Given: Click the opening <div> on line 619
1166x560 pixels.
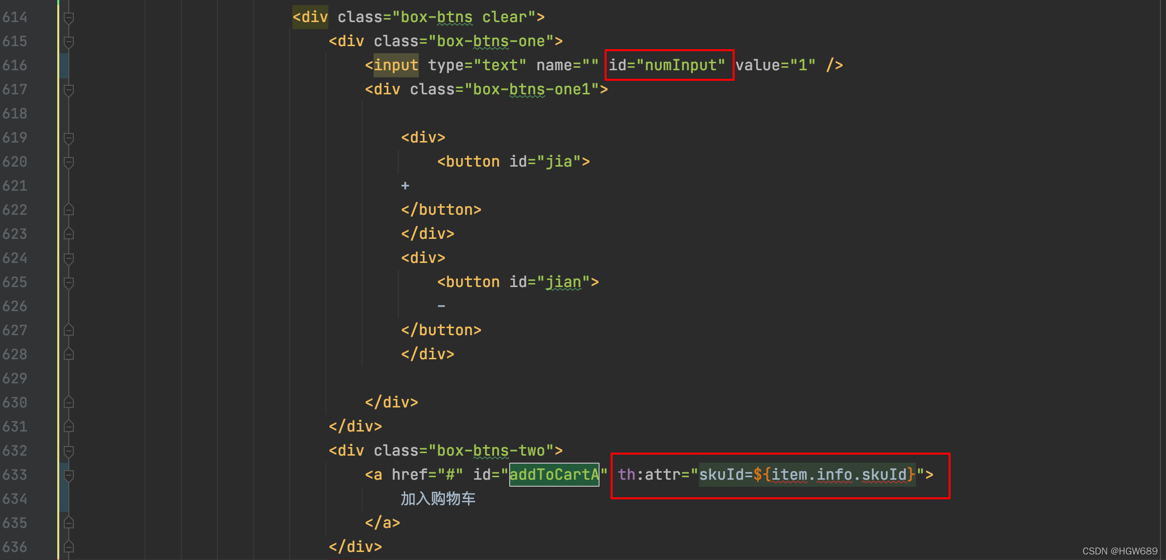Looking at the screenshot, I should click(423, 137).
